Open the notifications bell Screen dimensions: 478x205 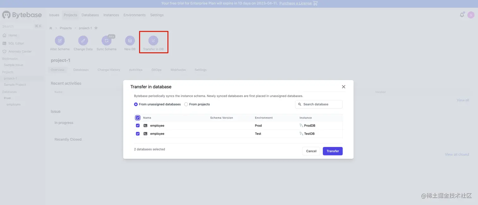tap(462, 15)
